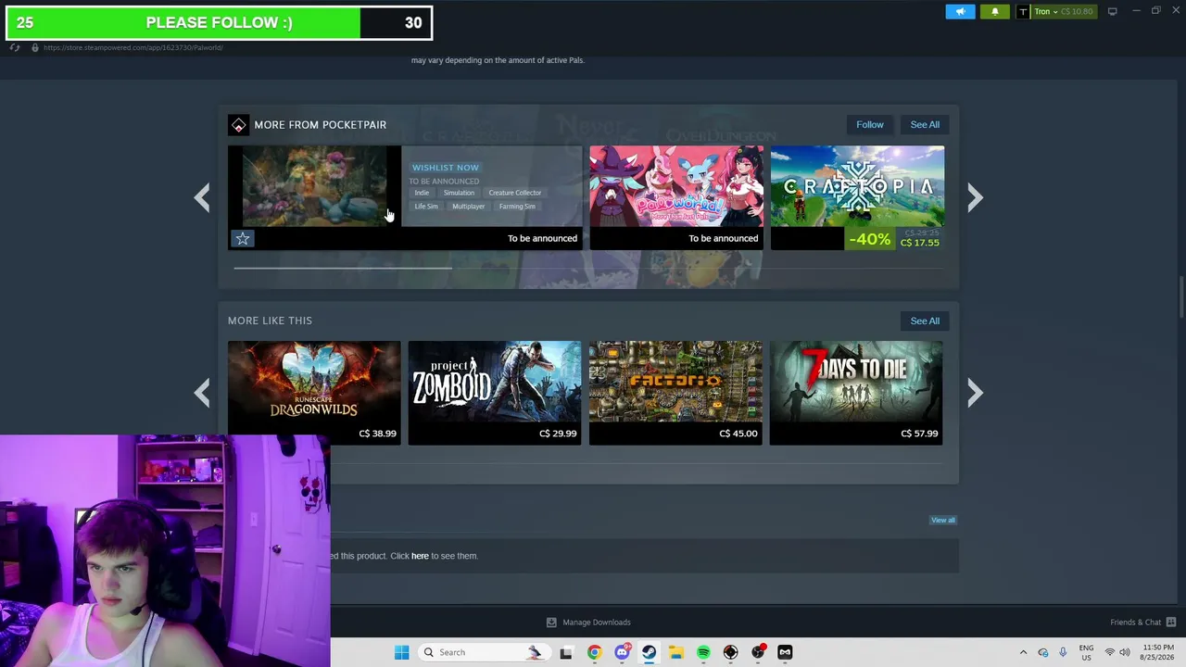Open the black-and-red circular app on taskbar
Screen dimensions: 1186x667
coord(730,652)
